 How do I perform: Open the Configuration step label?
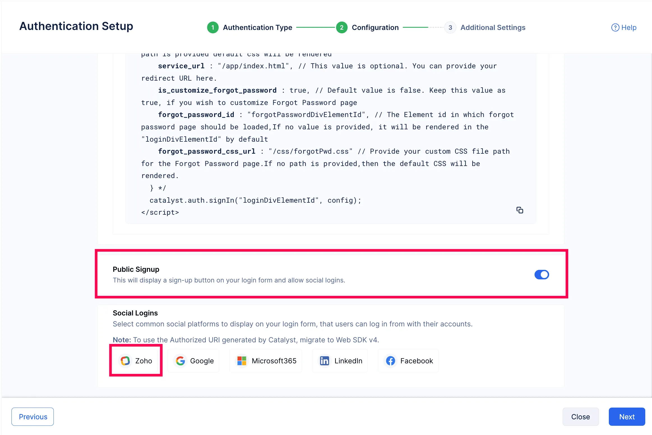(x=375, y=27)
